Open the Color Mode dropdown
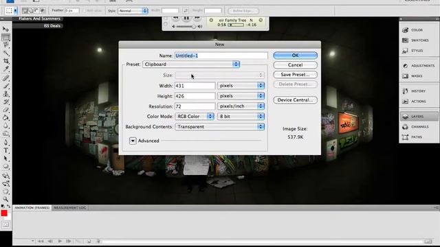 pos(195,116)
